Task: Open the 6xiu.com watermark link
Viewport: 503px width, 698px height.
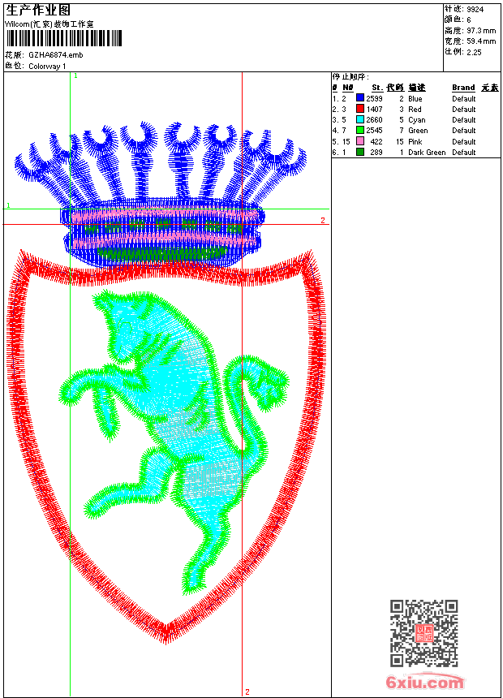Action: tap(424, 682)
